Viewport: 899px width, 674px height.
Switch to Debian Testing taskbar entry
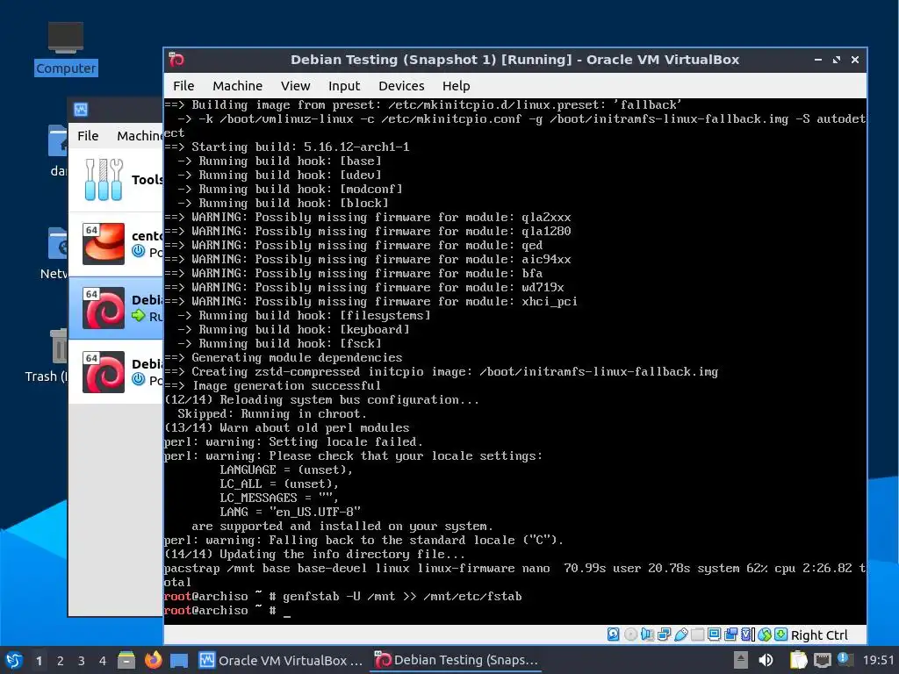pyautogui.click(x=457, y=660)
